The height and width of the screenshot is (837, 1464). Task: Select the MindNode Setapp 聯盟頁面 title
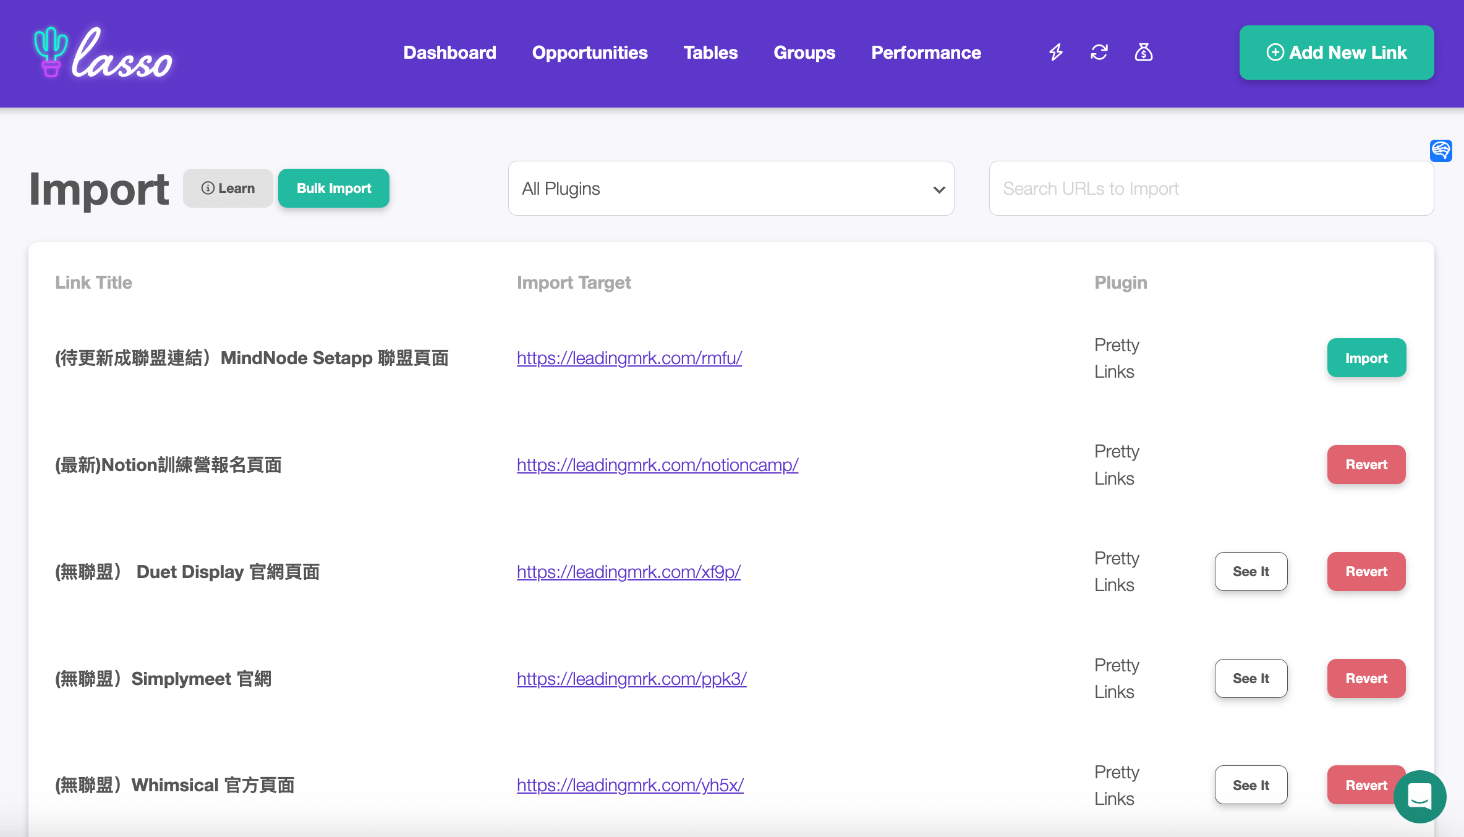pos(252,358)
